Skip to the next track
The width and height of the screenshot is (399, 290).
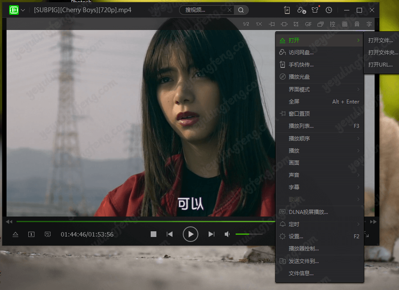(211, 234)
